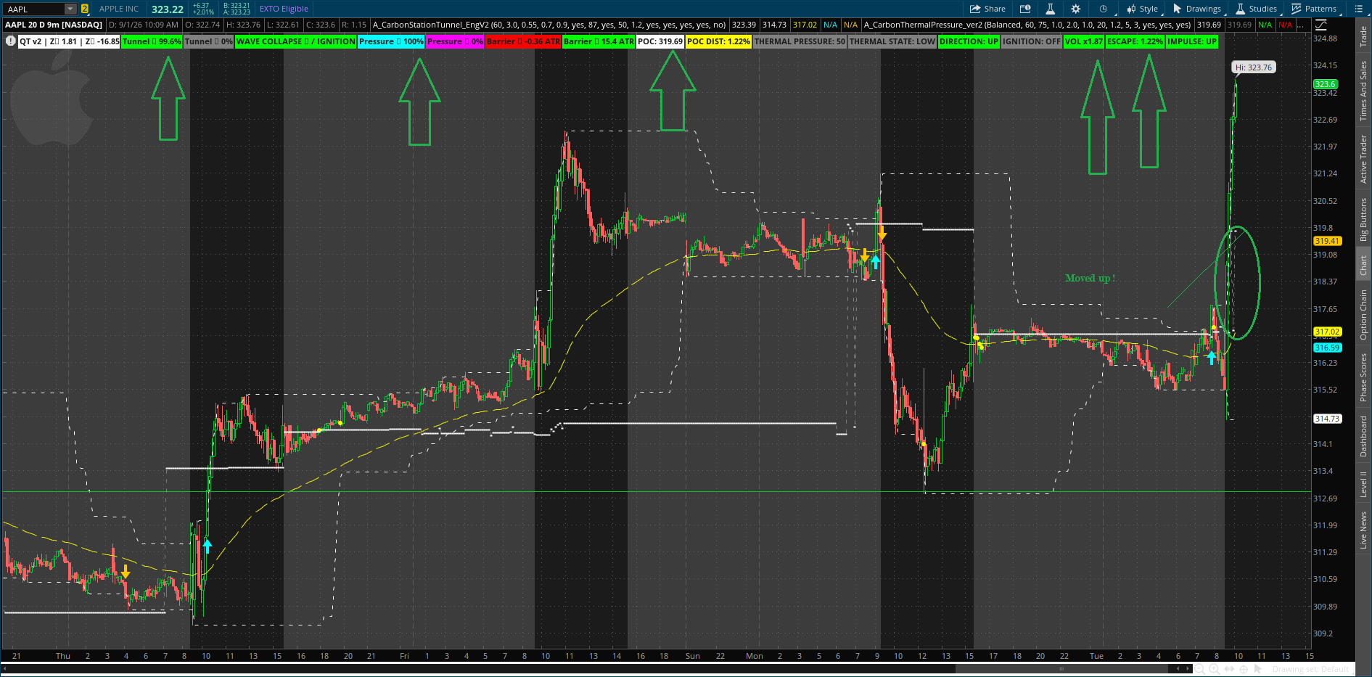Zoom in the chart with plus magnifier

click(1213, 668)
